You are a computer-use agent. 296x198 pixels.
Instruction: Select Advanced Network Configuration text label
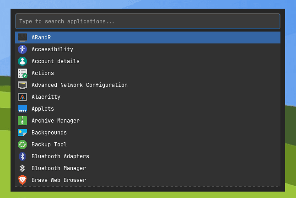pyautogui.click(x=79, y=85)
